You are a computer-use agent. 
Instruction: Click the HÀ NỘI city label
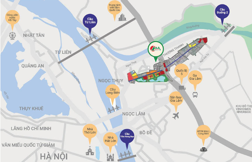pyautogui.click(x=54, y=156)
